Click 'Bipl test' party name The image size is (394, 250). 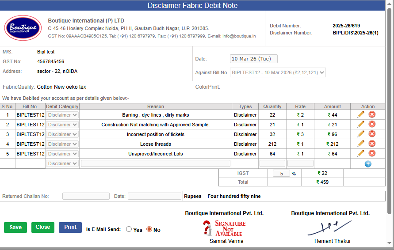(x=46, y=52)
